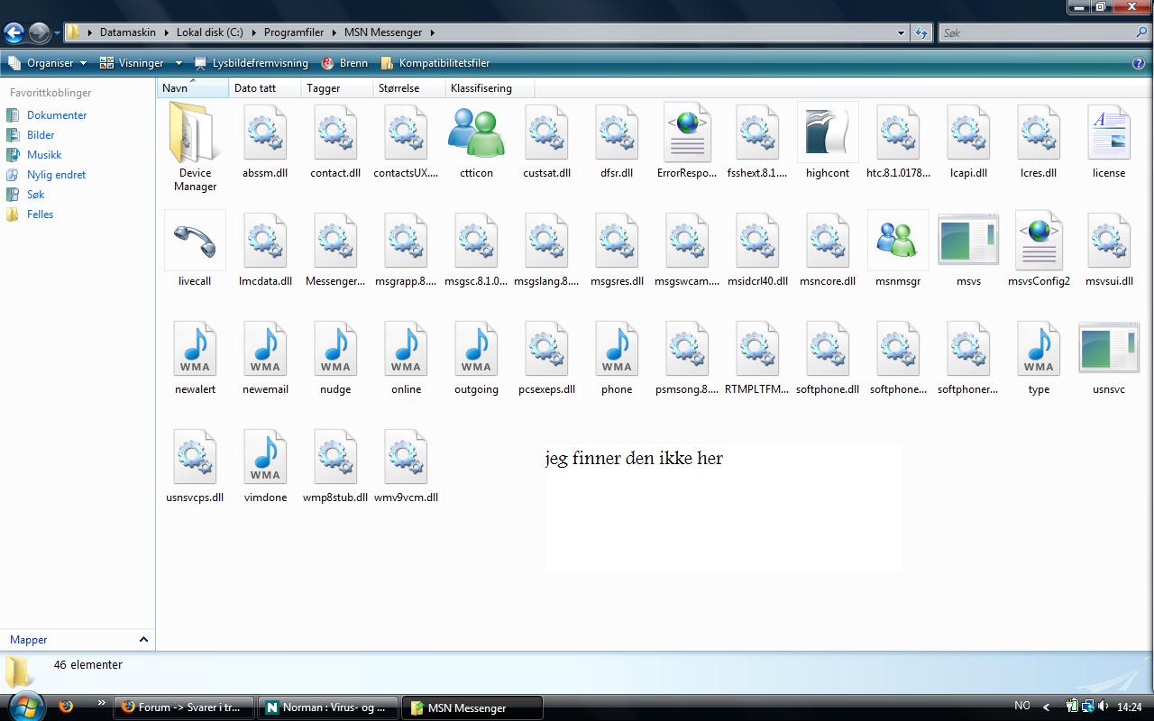Select the dfsr.dll file icon
This screenshot has width=1154, height=721.
pyautogui.click(x=617, y=133)
